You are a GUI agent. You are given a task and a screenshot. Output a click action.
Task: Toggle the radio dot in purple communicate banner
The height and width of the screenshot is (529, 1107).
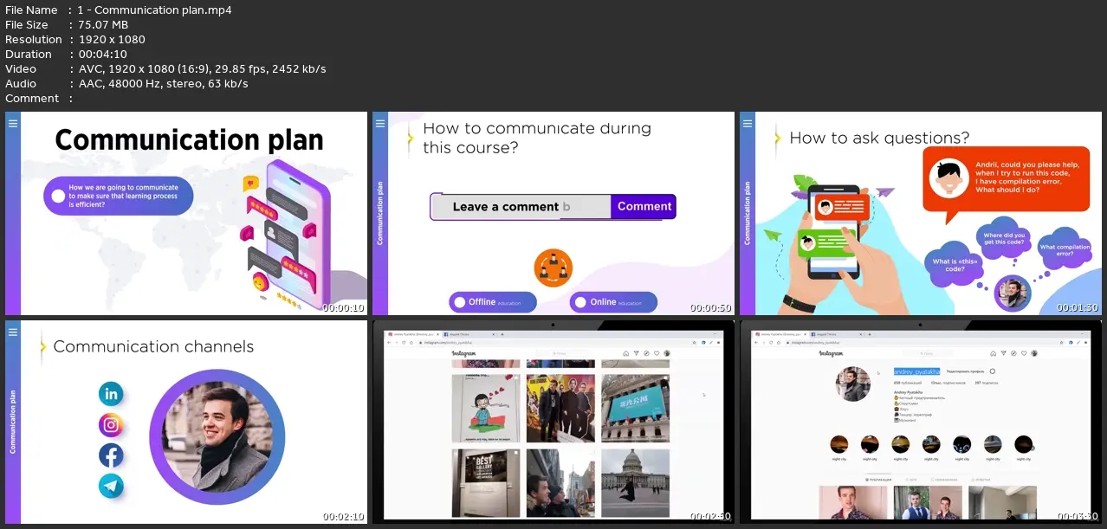[58, 197]
